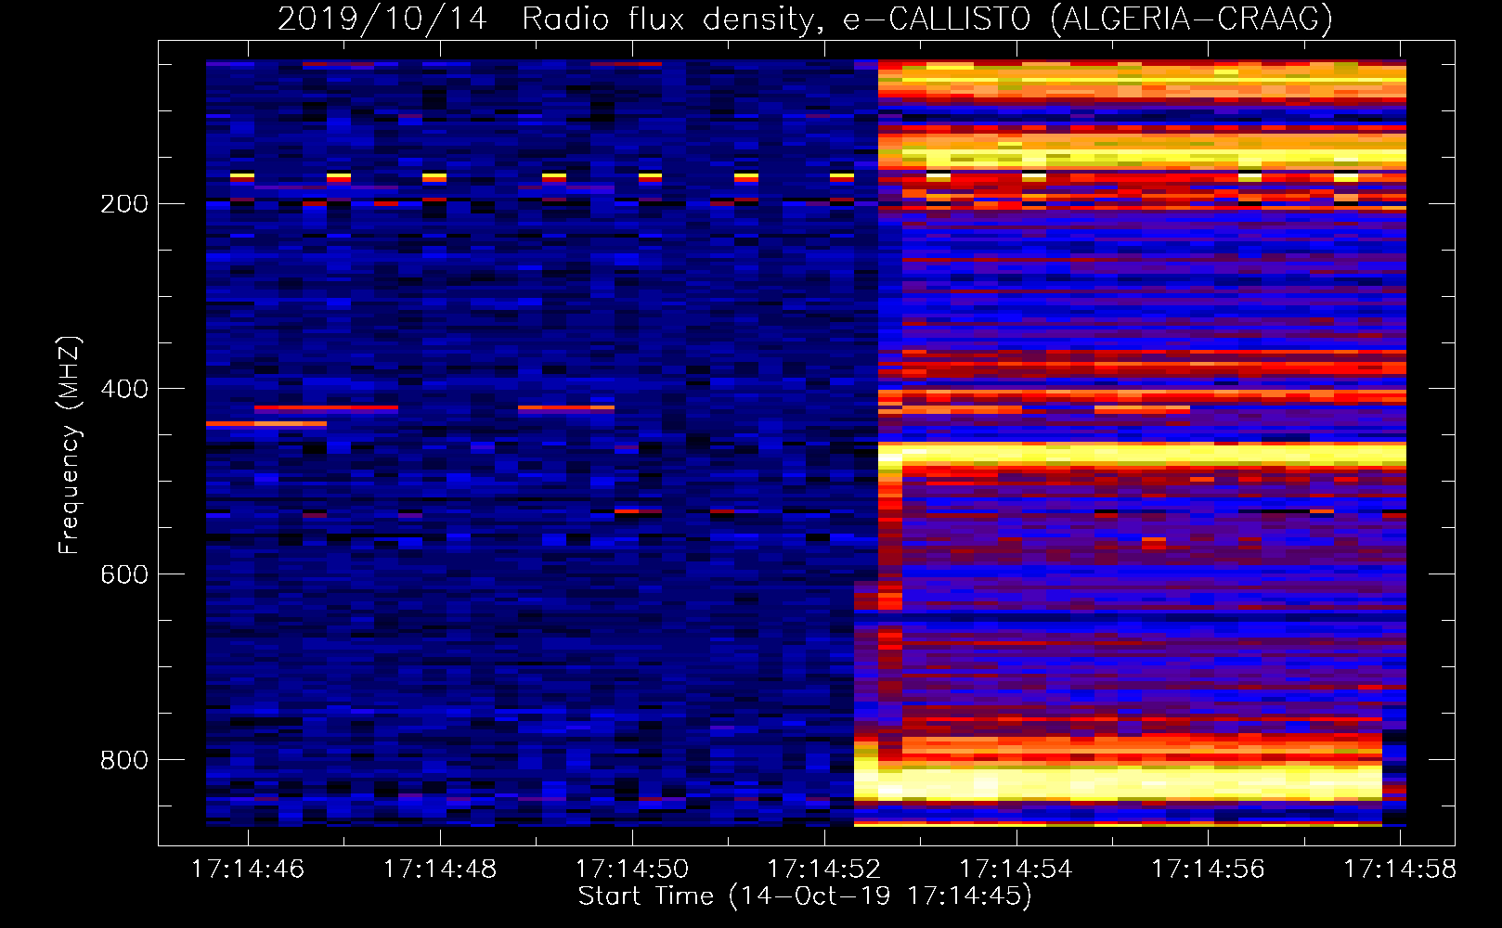Select the 17:14:46 time tick label
The height and width of the screenshot is (928, 1502).
[248, 870]
